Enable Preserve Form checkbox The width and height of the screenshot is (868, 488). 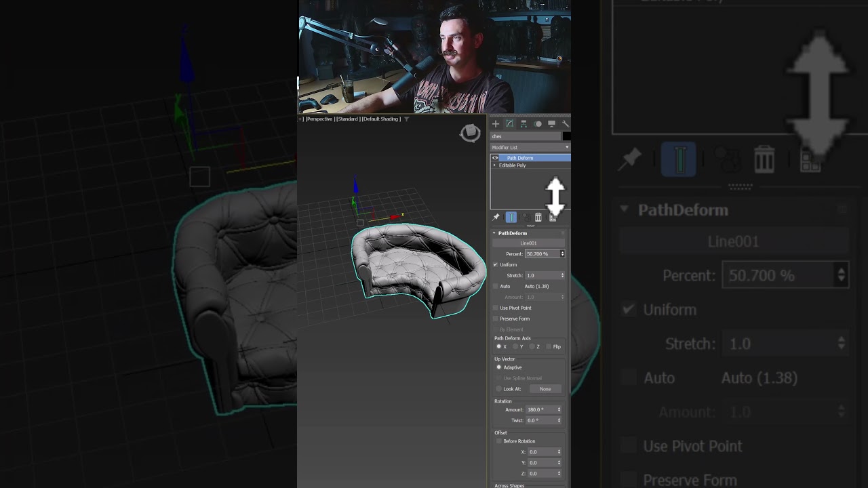coord(496,319)
